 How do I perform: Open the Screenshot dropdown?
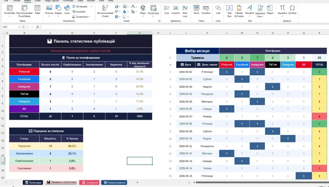pyautogui.click(x=89, y=17)
